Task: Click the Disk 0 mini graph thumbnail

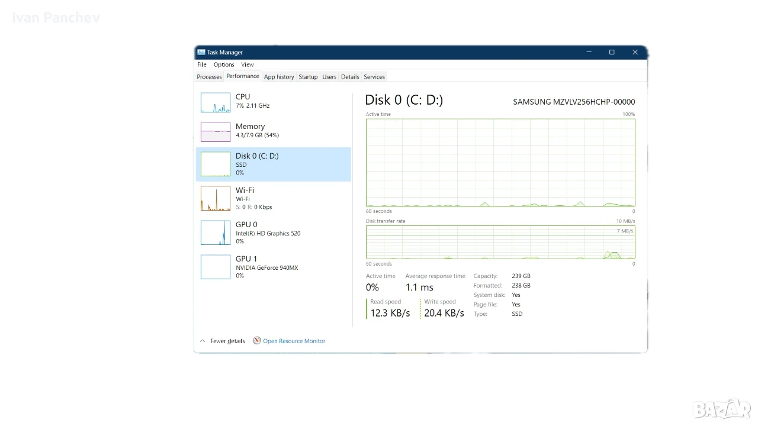Action: pos(216,164)
